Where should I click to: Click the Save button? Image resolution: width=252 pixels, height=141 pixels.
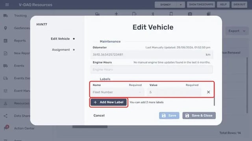(169, 116)
